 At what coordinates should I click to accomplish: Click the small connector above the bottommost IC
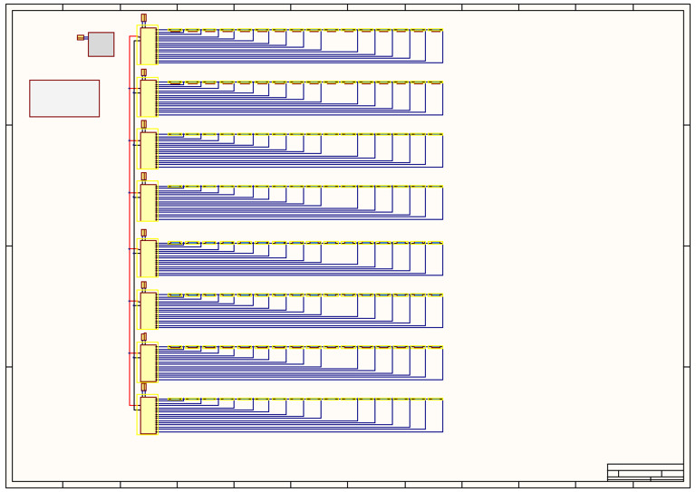click(x=144, y=387)
